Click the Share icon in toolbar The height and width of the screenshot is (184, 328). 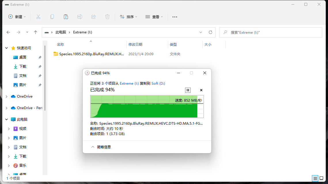[94, 17]
